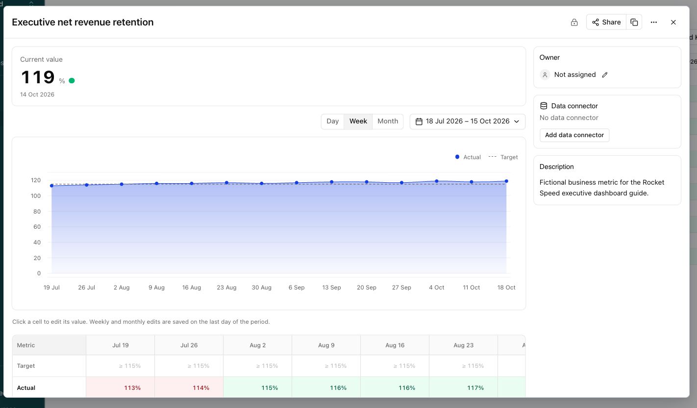The height and width of the screenshot is (408, 697).
Task: Click the Target row label
Action: point(26,366)
